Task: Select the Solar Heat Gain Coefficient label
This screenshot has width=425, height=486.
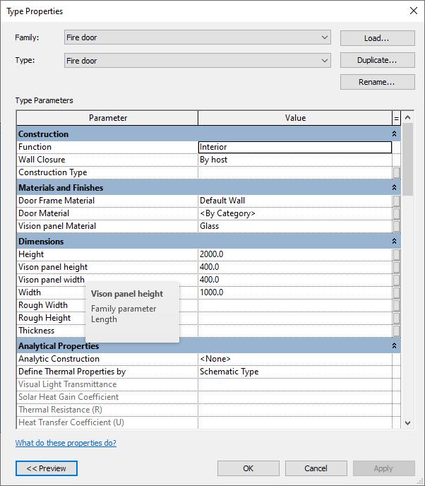Action: click(x=68, y=397)
